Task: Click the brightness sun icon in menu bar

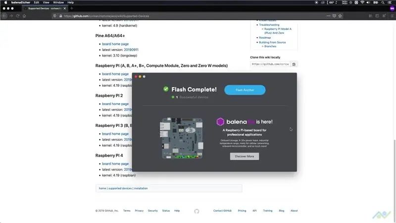Action: [x=350, y=2]
